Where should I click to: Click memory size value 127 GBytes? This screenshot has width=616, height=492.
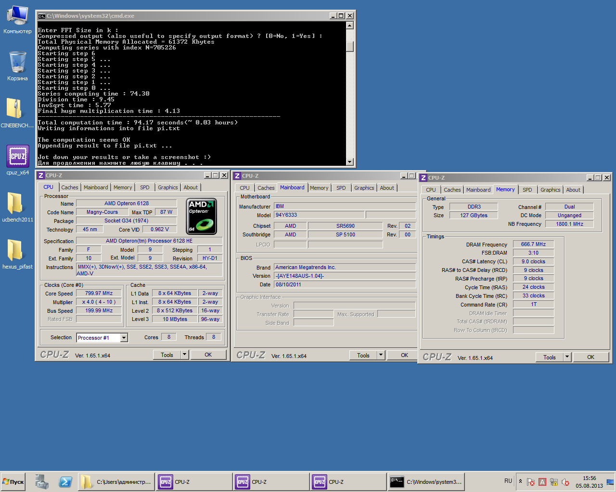tap(474, 215)
